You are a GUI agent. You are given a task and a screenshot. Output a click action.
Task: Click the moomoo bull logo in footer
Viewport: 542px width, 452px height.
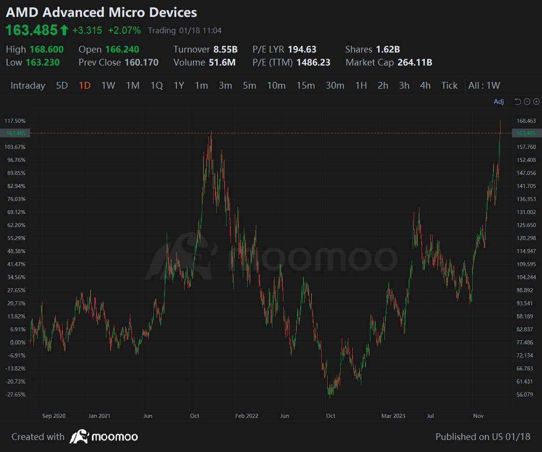(x=79, y=437)
